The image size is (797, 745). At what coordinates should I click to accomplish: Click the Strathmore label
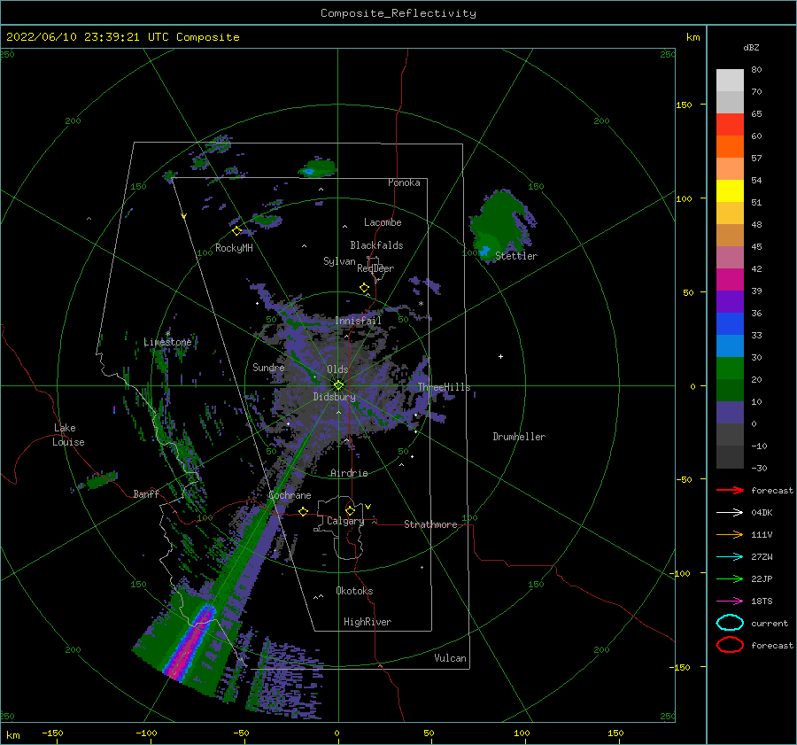click(x=430, y=524)
